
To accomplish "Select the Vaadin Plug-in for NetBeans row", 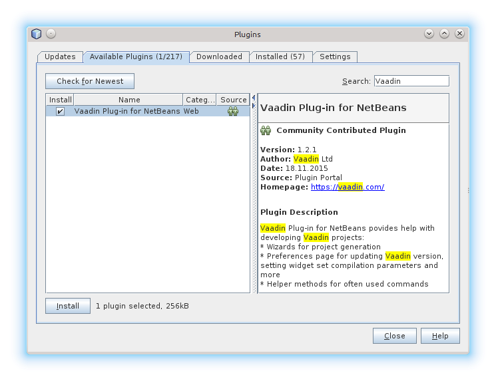I will (148, 111).
